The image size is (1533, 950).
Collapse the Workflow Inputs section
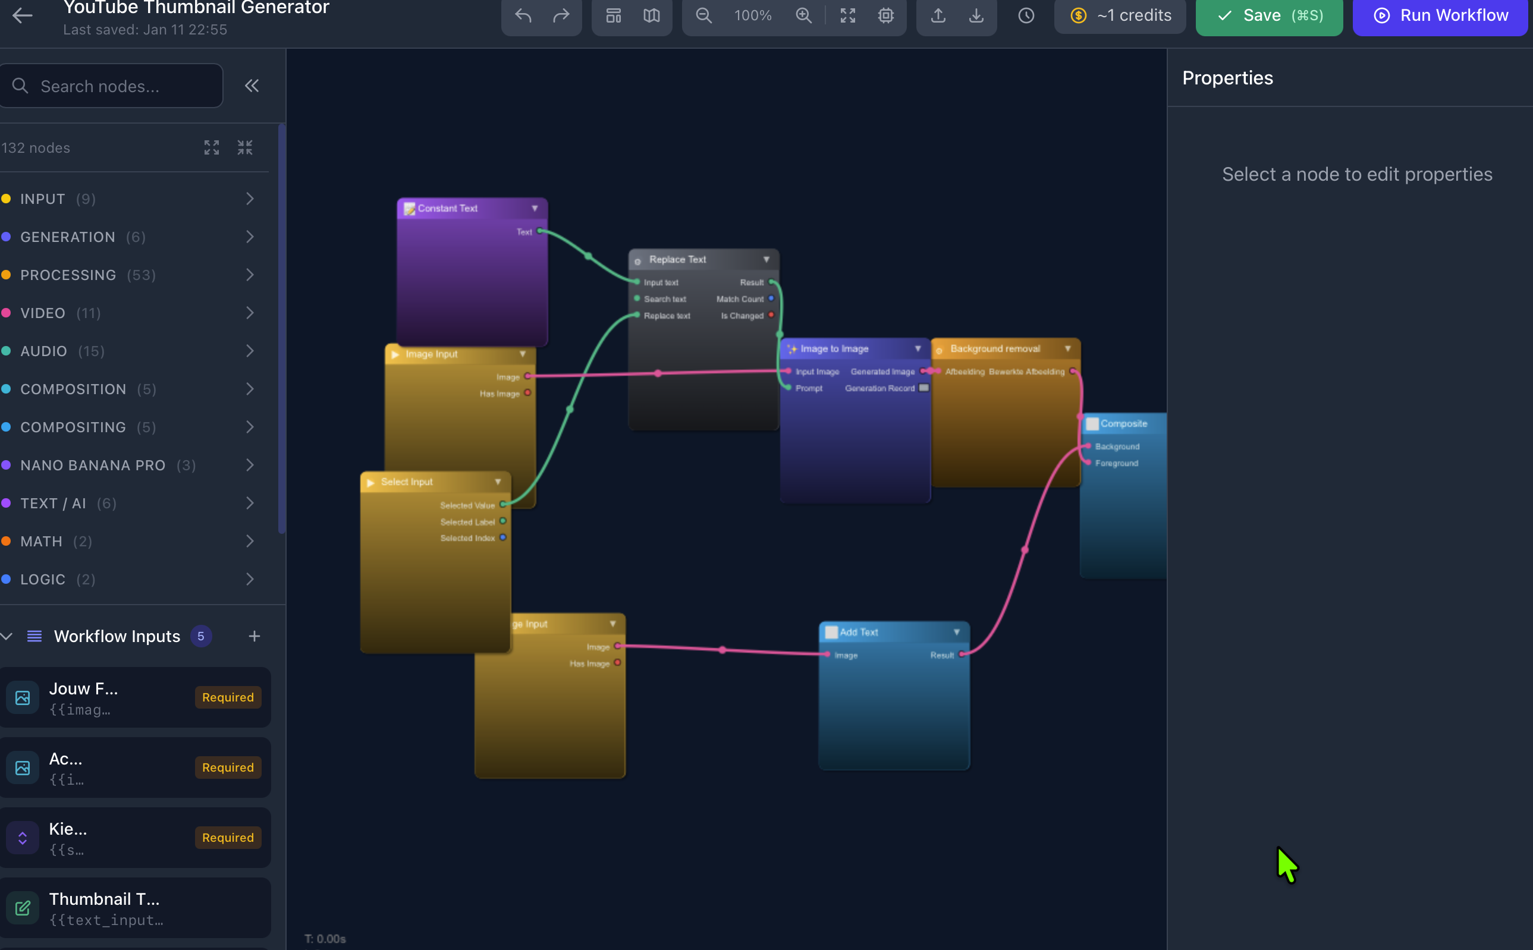click(8, 636)
